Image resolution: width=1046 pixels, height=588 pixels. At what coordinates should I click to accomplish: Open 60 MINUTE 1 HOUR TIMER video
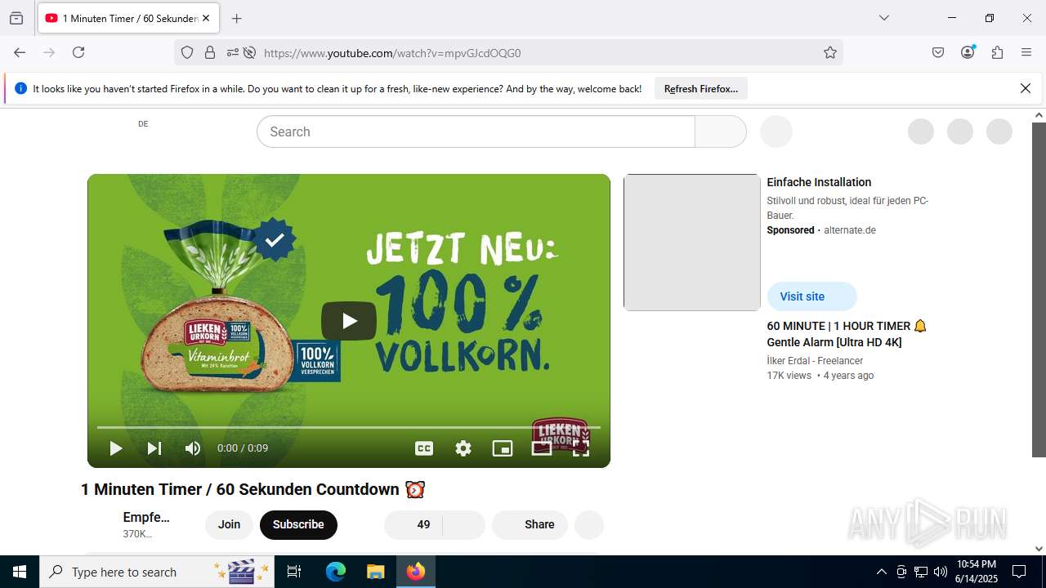coord(847,334)
